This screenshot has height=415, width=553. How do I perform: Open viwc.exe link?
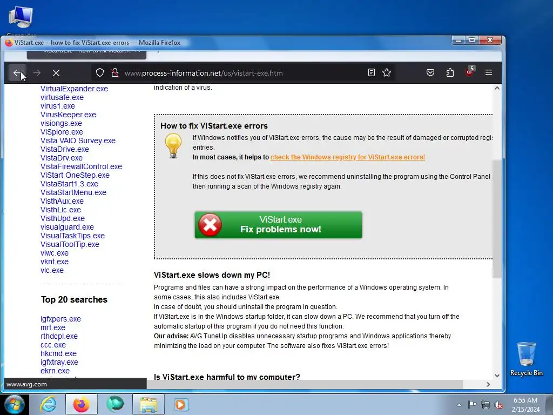click(x=55, y=253)
